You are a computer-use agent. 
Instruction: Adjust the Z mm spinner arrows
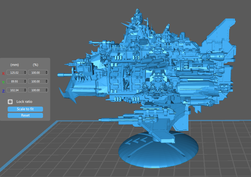click(25, 90)
